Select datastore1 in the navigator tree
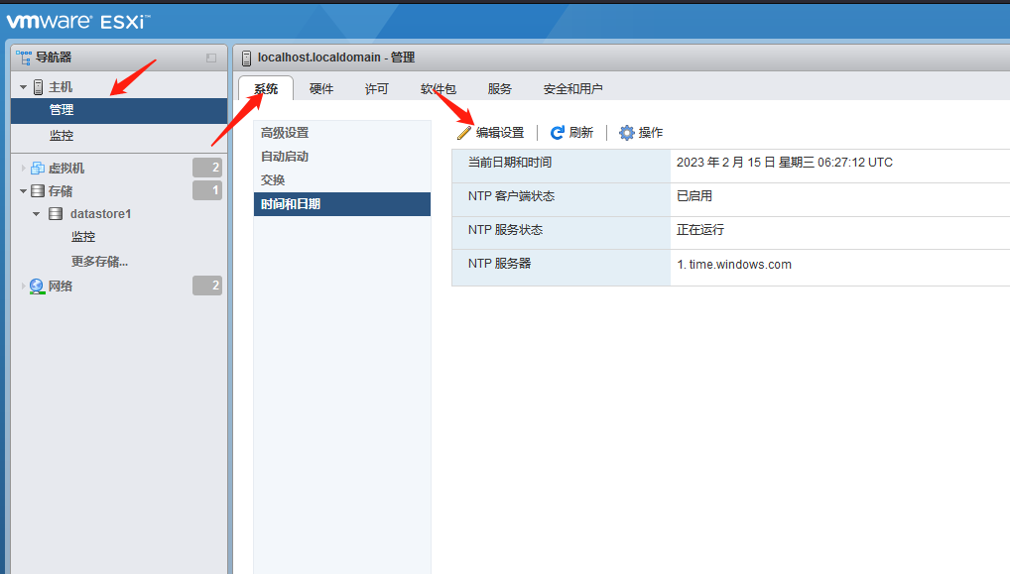The width and height of the screenshot is (1010, 574). [x=100, y=214]
